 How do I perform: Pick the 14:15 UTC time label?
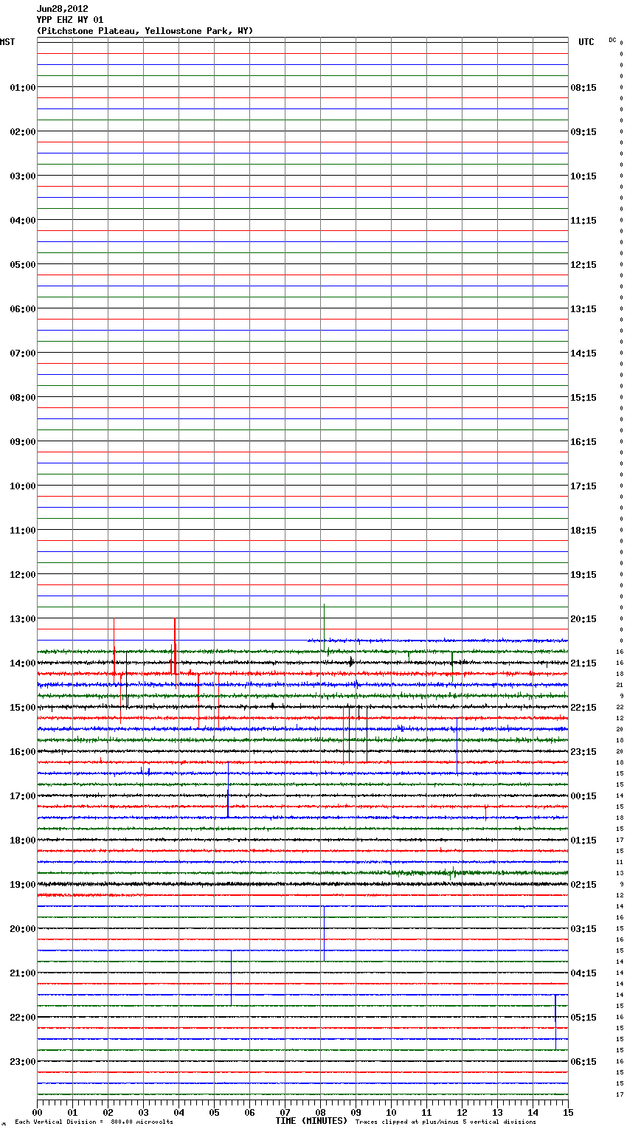tap(583, 353)
